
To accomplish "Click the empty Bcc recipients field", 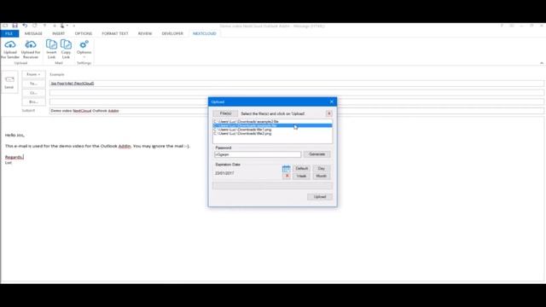I will tap(297, 101).
